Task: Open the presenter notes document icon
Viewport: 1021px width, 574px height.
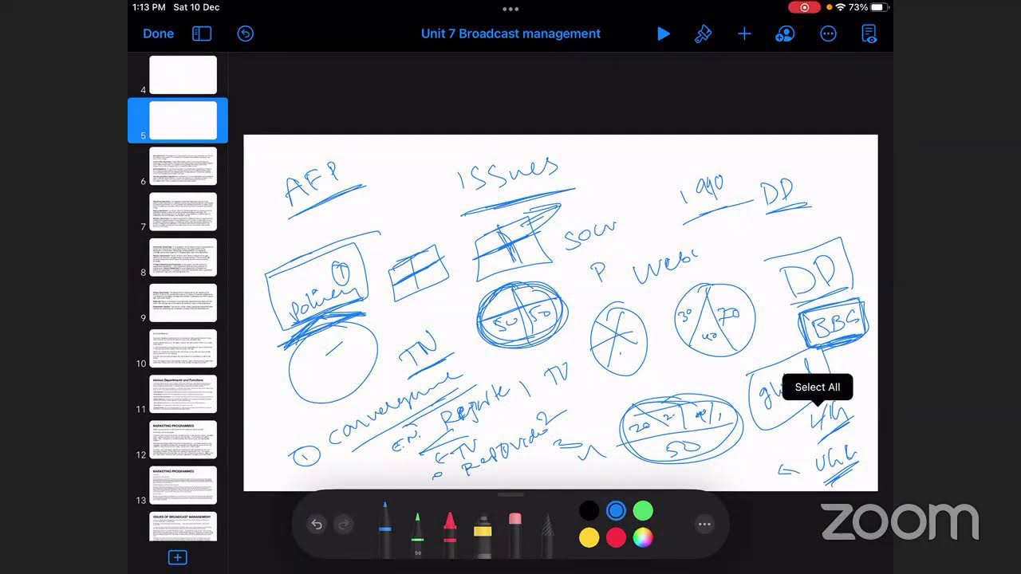Action: tap(869, 33)
